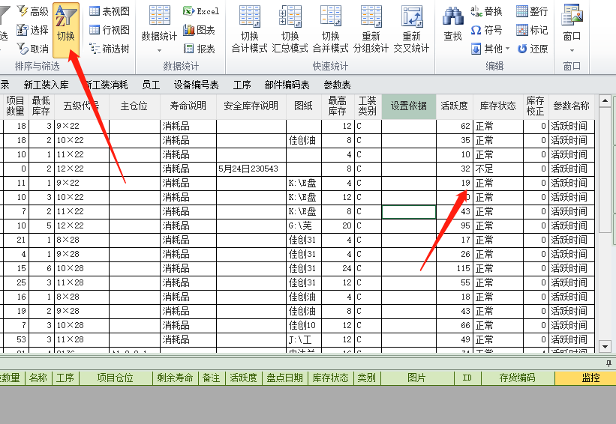Screen dimensions: 616x424
Task: Click the 查找 binoculars icon
Action: [x=452, y=24]
